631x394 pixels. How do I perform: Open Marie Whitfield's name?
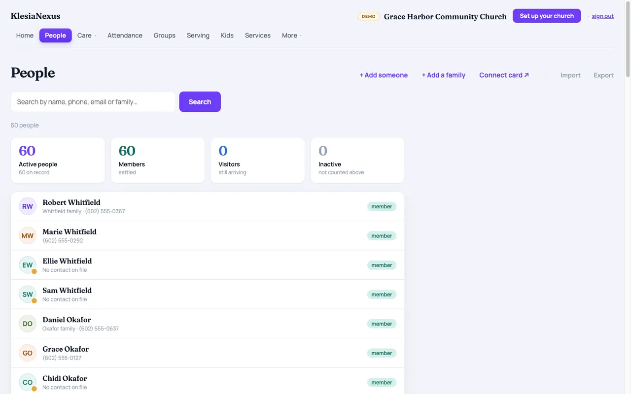(70, 232)
